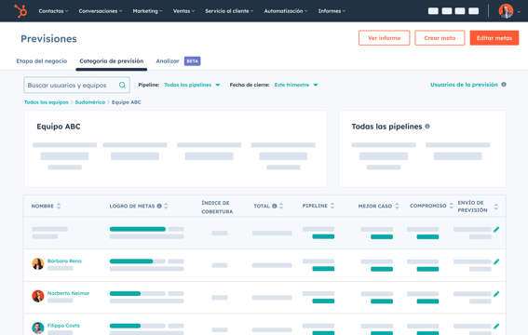Screen dimensions: 528x335
Task: Click info icon beside Usuarios de la previsión
Action: (x=504, y=85)
